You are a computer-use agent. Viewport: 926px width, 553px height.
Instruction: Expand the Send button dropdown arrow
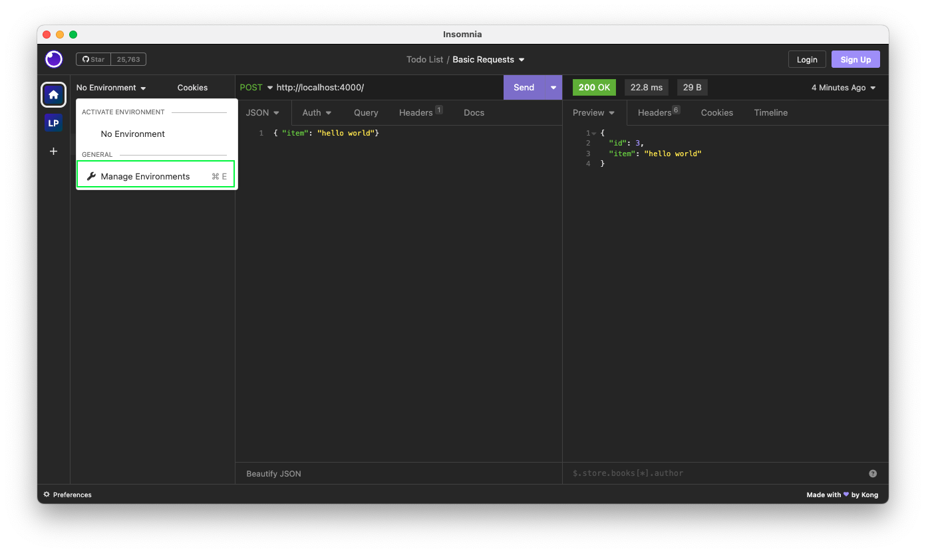click(553, 87)
